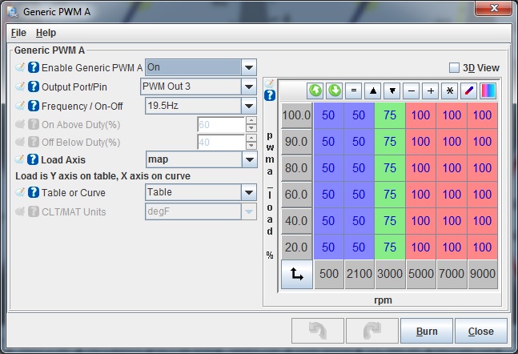Click the multiply (asterisk) table tool
The width and height of the screenshot is (518, 354).
pyautogui.click(x=450, y=91)
